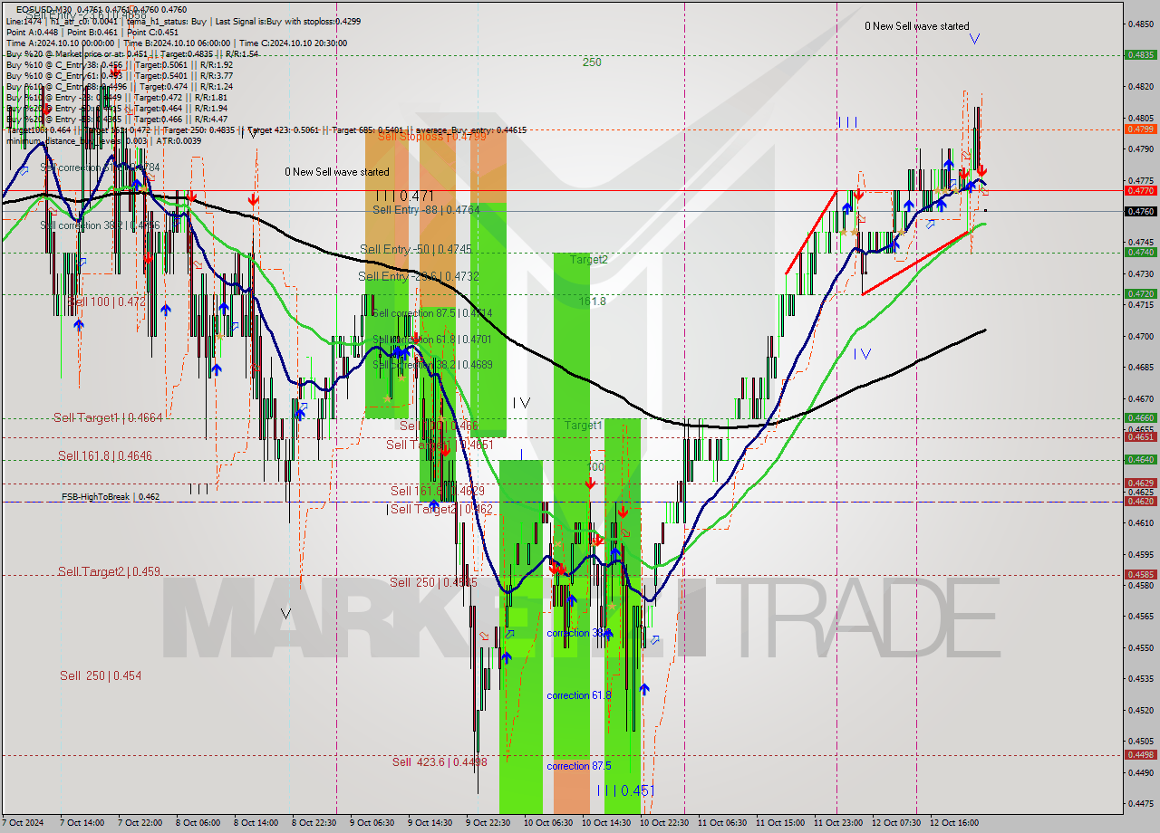Click the 'Sell 423.6 | 0.4498' label
The height and width of the screenshot is (833, 1160).
440,761
